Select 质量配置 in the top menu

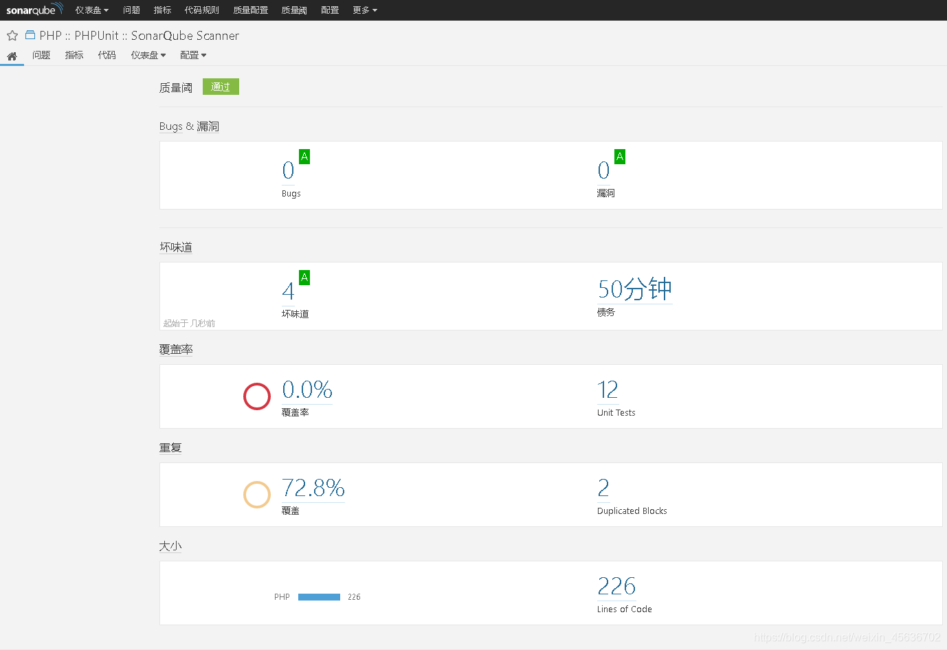(250, 10)
